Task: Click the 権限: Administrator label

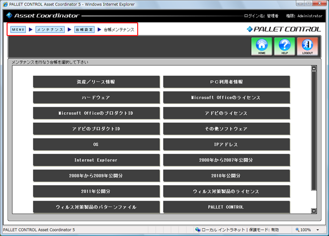Action: pos(304,16)
